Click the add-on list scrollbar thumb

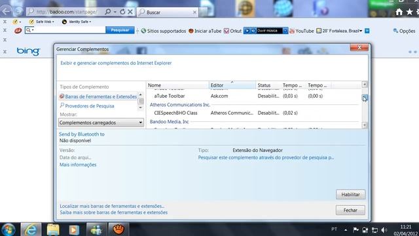pyautogui.click(x=365, y=98)
